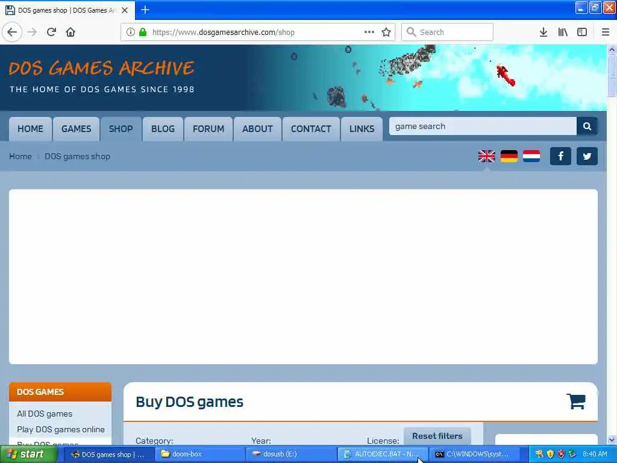Image resolution: width=617 pixels, height=463 pixels.
Task: Click into the game search field
Action: tap(483, 127)
